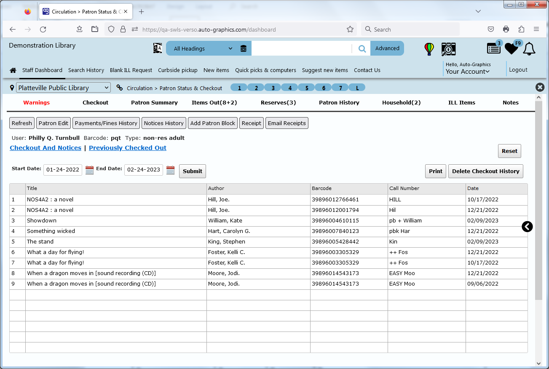Image resolution: width=549 pixels, height=369 pixels.
Task: Switch to Checkout tab
Action: (x=95, y=102)
